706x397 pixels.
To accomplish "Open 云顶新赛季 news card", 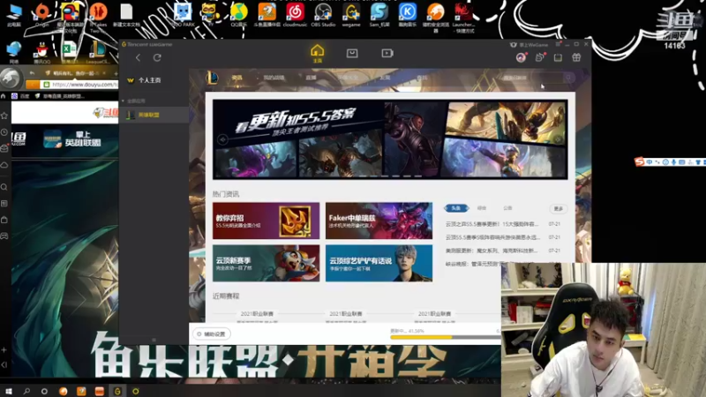I will (267, 263).
